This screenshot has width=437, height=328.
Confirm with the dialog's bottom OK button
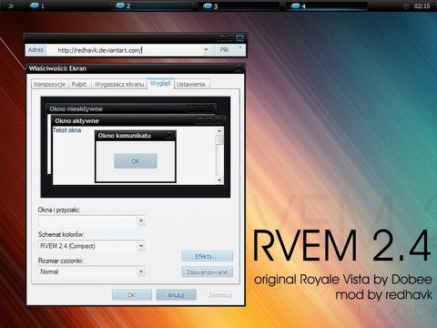point(132,295)
